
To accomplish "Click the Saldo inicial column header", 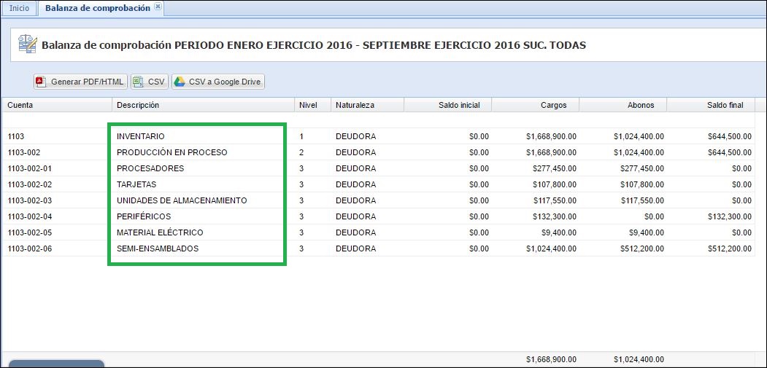I will 447,105.
